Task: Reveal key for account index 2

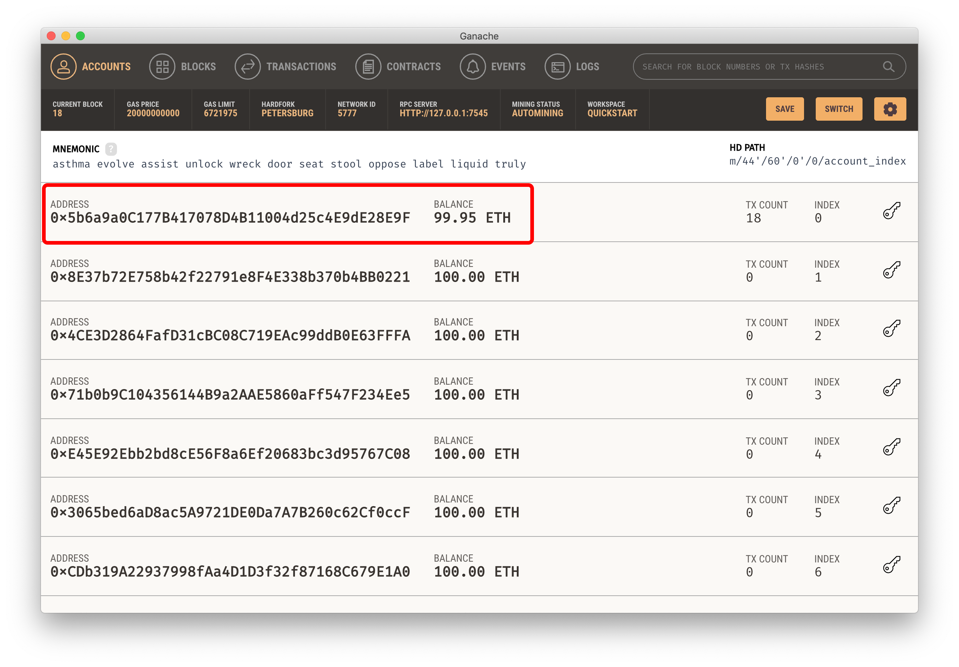Action: click(x=891, y=328)
